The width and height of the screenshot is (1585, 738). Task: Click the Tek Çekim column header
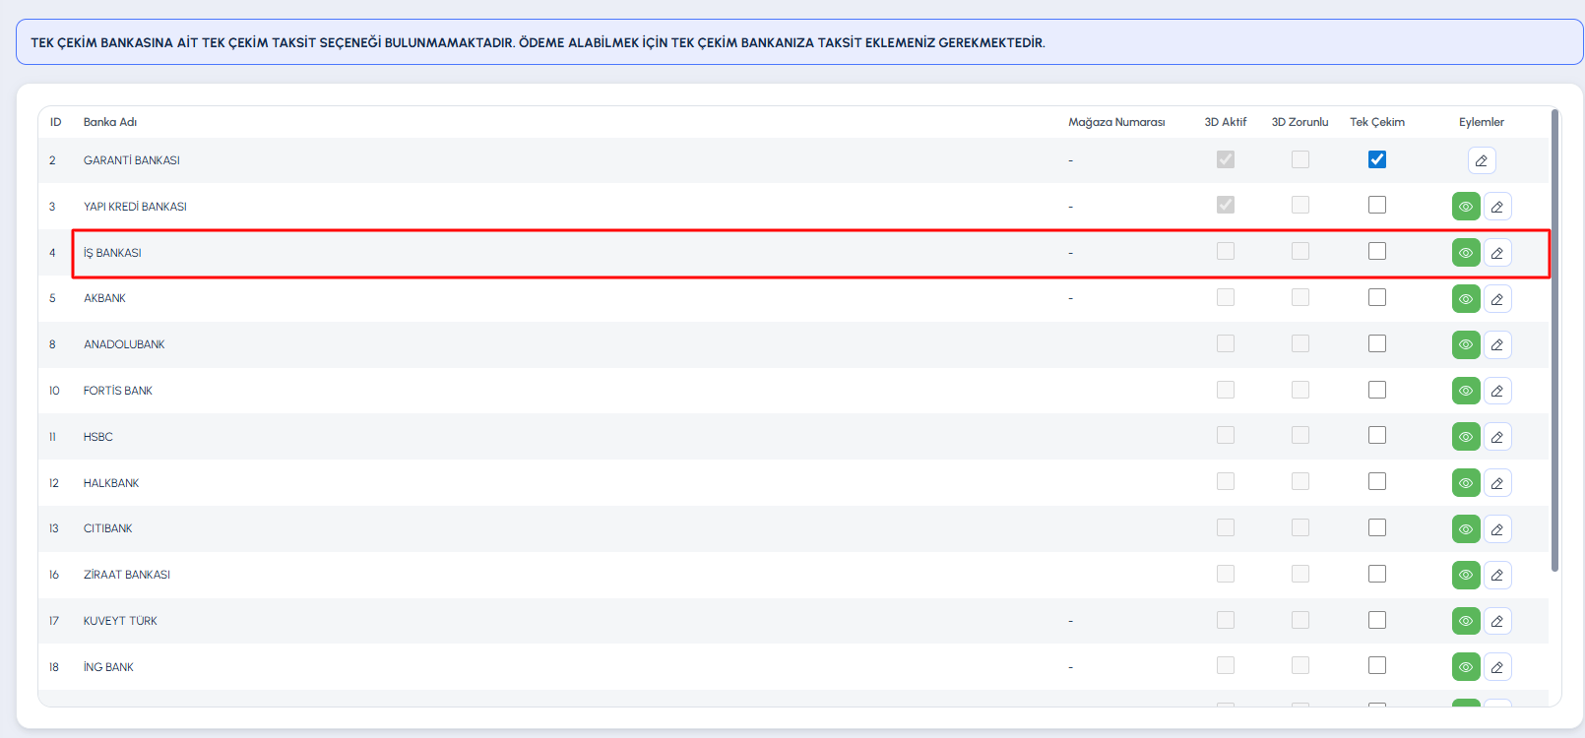[x=1376, y=122]
